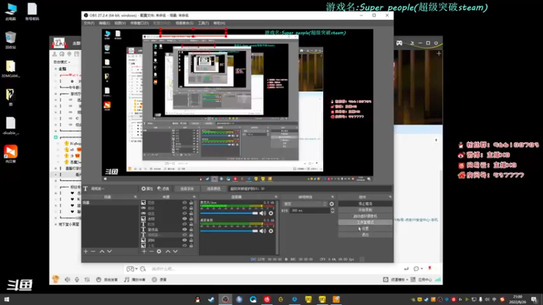Toggle microphone icon in YY bottom bar
543x305 pixels.
click(77, 279)
